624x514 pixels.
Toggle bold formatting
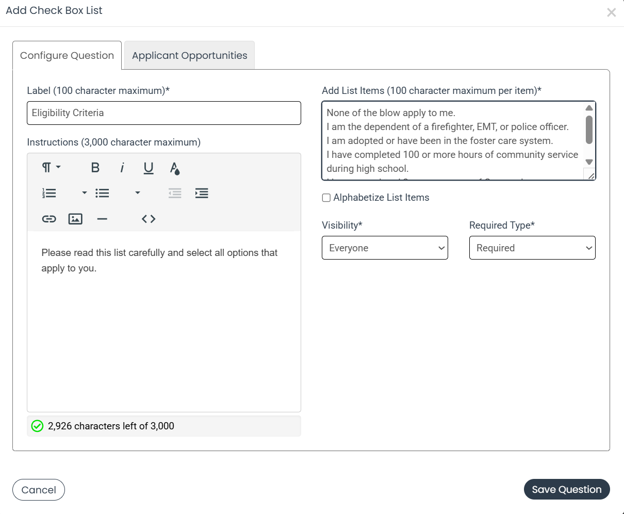click(x=95, y=167)
